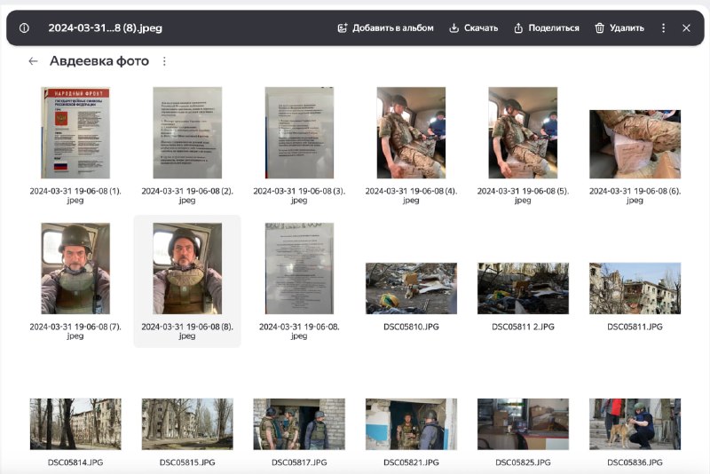Open folder options menu next to Авдеевка фото
The width and height of the screenshot is (710, 474).
[x=164, y=61]
